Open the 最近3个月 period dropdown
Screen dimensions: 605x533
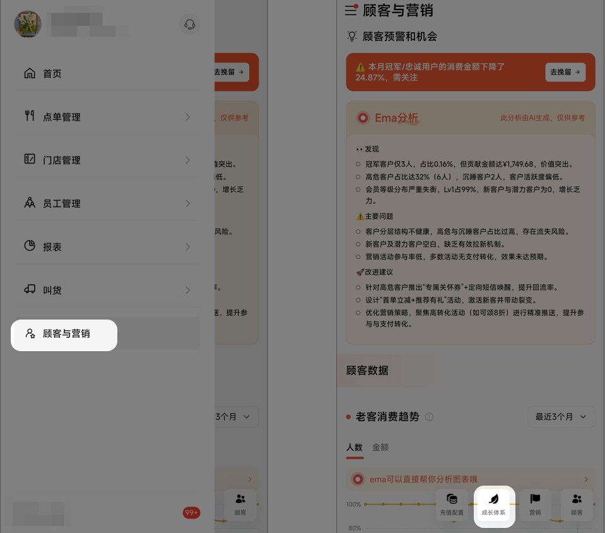pos(561,417)
